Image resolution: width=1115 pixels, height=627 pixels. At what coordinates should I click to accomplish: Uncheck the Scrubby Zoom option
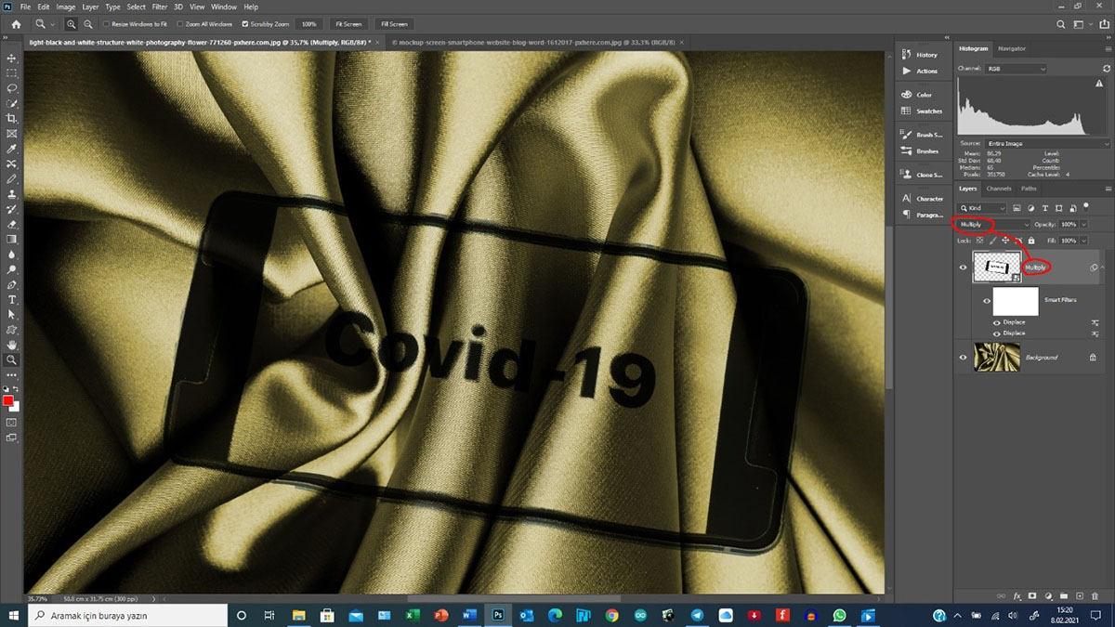click(x=244, y=23)
